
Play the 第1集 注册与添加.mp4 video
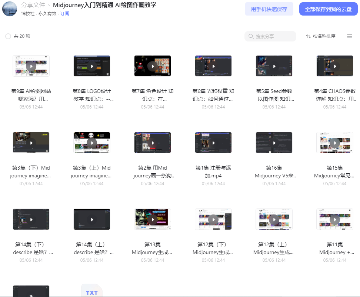[x=213, y=143]
